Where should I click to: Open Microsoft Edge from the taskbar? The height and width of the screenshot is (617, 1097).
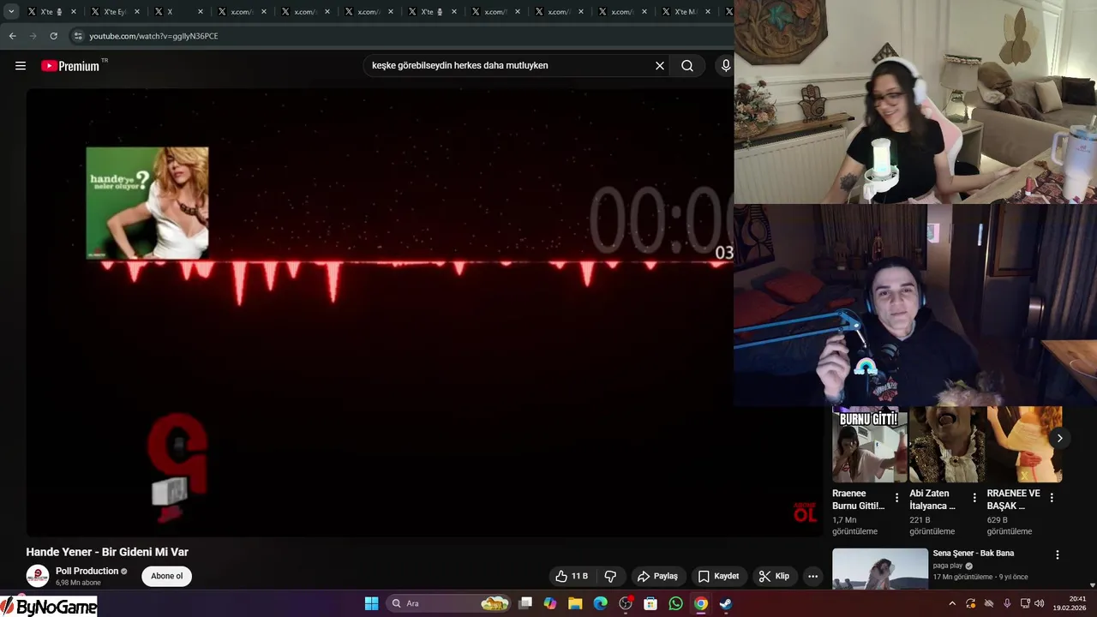point(601,603)
